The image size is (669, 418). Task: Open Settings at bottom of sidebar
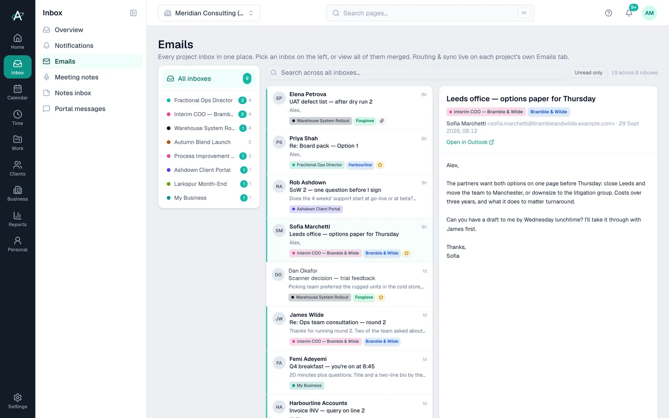(x=18, y=401)
